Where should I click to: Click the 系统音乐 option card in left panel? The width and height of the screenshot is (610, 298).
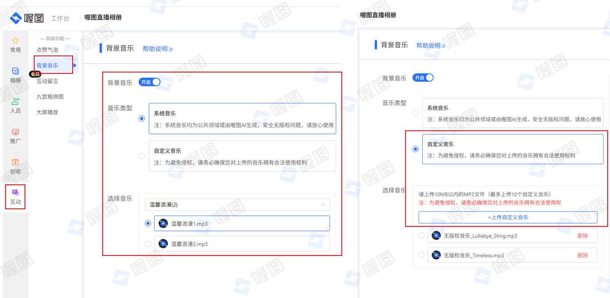242,119
